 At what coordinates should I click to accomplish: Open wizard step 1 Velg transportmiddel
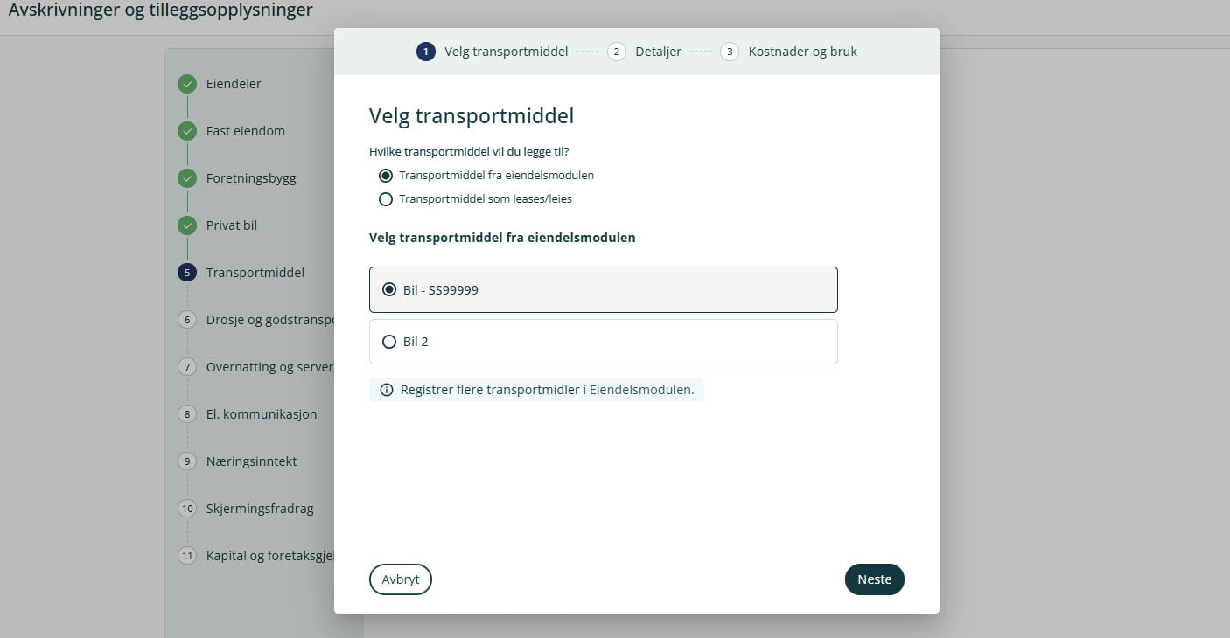click(493, 52)
